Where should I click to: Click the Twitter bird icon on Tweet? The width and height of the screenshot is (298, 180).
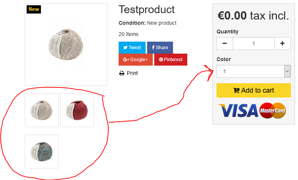pos(125,48)
